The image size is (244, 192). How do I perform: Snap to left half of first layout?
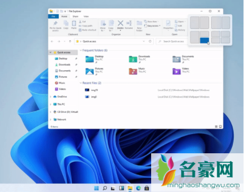click(x=194, y=23)
